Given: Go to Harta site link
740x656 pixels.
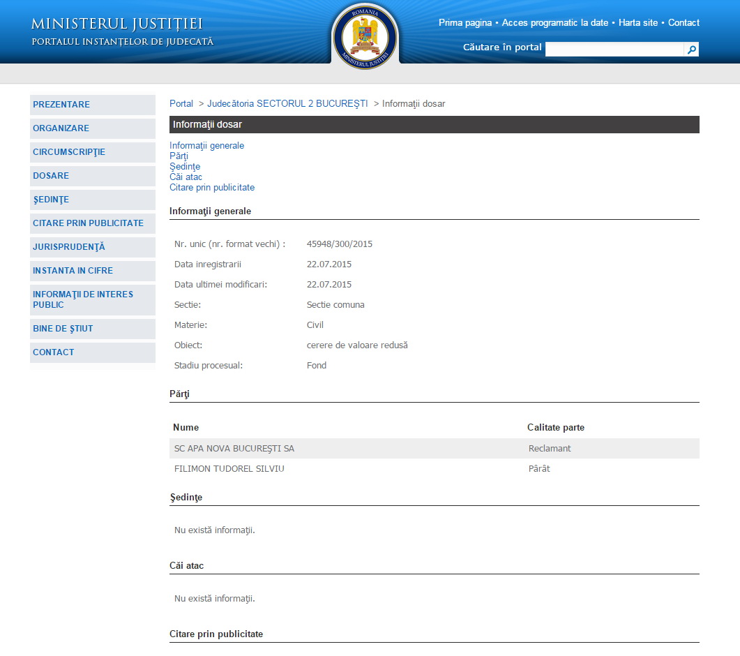Looking at the screenshot, I should pos(637,23).
